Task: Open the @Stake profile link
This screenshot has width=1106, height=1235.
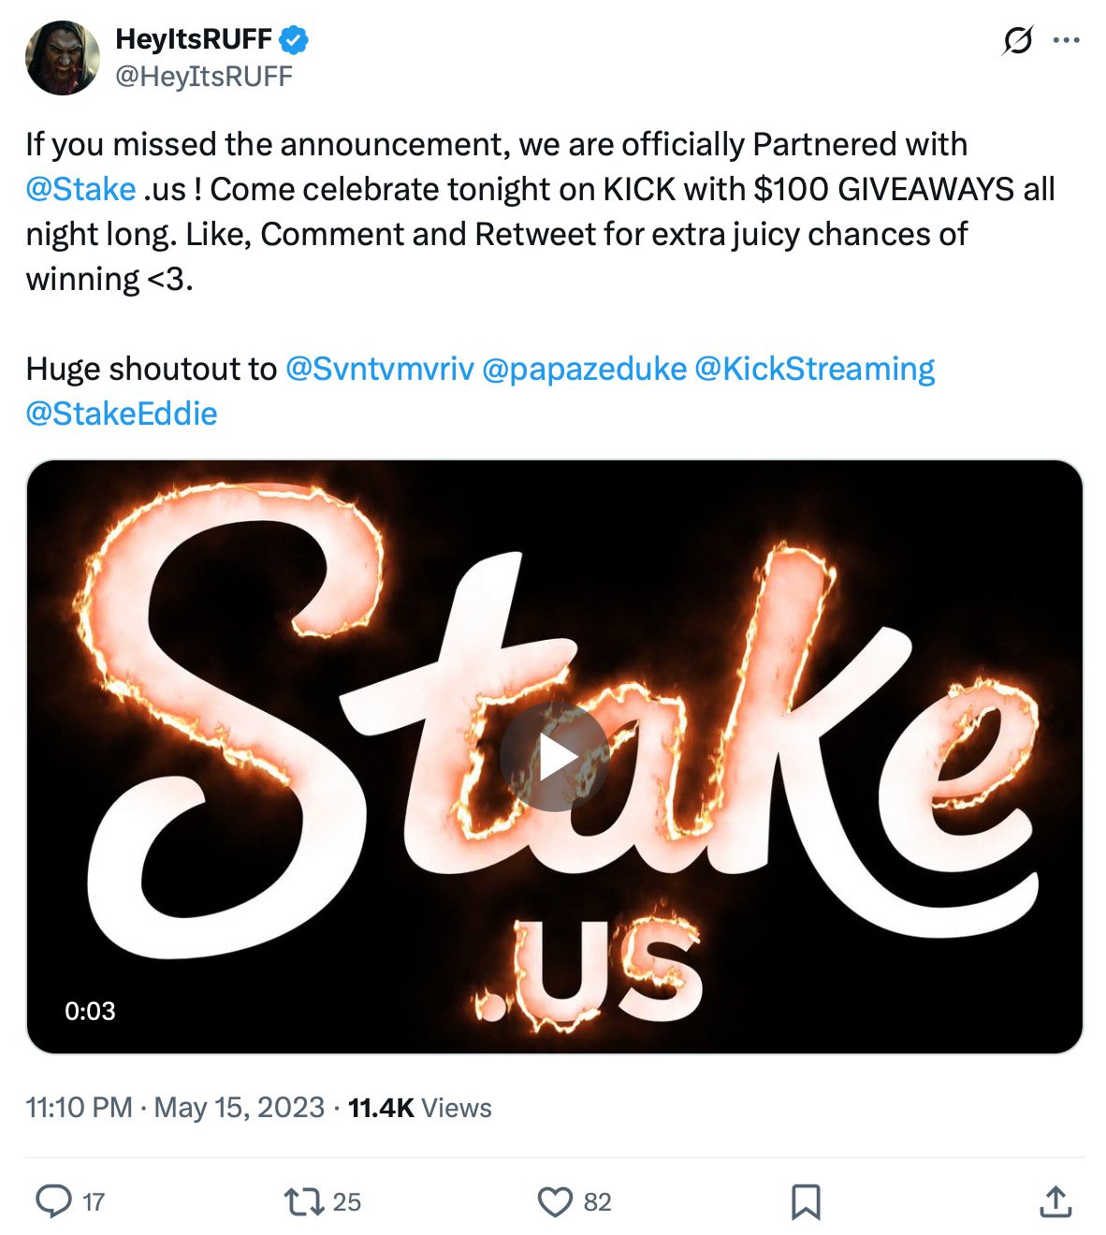Action: (x=80, y=189)
